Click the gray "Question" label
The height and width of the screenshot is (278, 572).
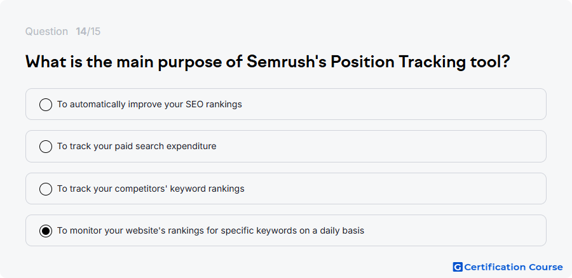pyautogui.click(x=46, y=32)
